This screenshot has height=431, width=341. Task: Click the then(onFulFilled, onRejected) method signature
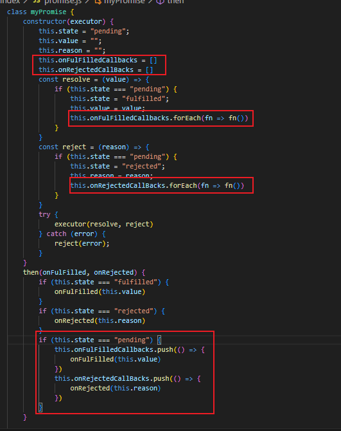(84, 272)
